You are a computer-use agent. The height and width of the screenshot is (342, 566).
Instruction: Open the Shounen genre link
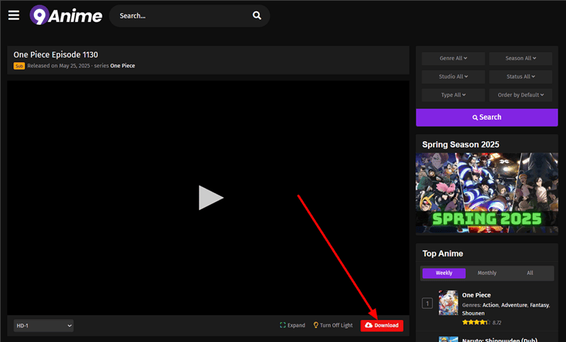[x=473, y=314]
